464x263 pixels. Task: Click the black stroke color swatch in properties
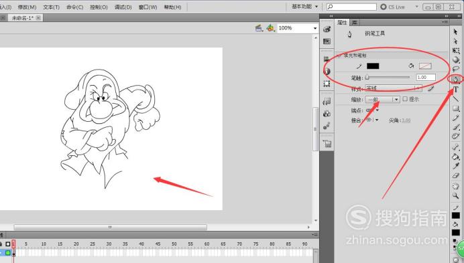(373, 66)
